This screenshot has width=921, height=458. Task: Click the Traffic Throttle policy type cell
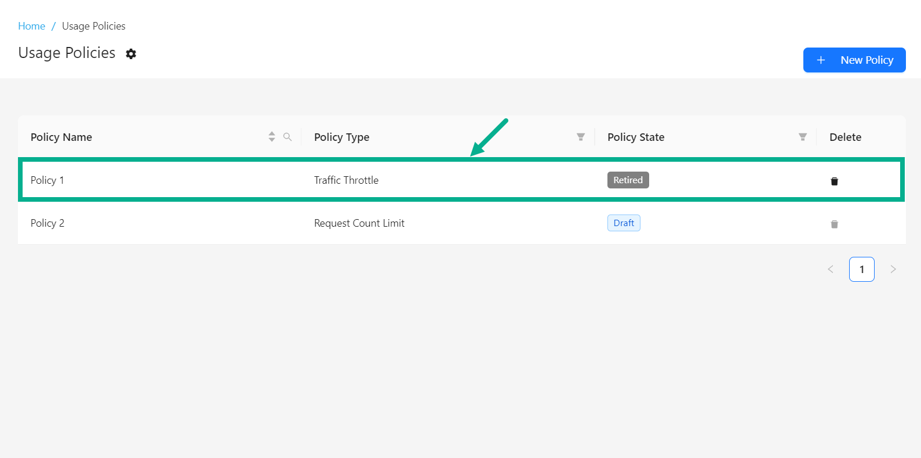point(346,180)
